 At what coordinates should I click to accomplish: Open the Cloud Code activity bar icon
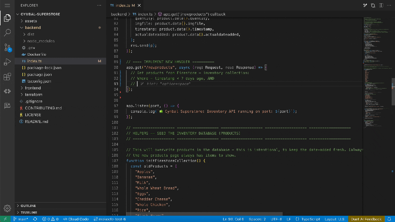[7, 91]
